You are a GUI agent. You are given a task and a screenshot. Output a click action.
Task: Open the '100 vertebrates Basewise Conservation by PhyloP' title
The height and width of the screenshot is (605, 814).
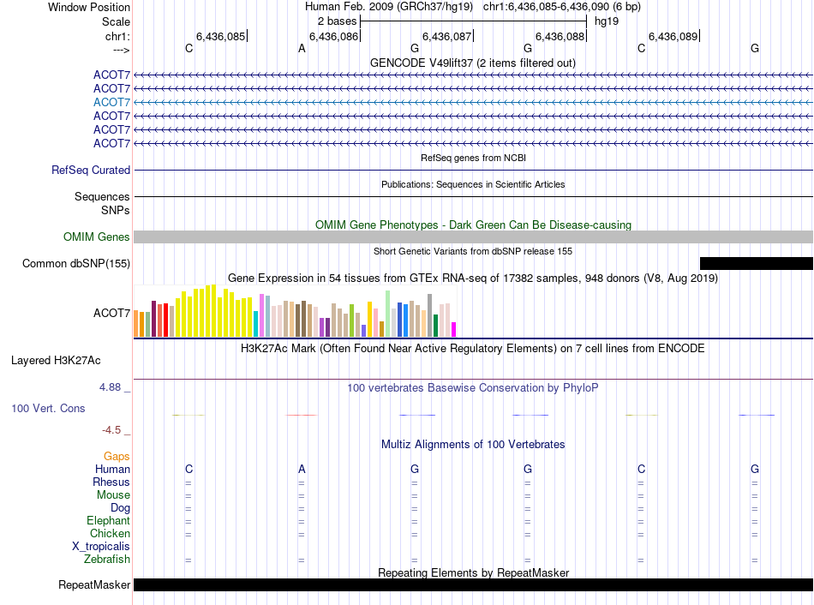pos(472,387)
